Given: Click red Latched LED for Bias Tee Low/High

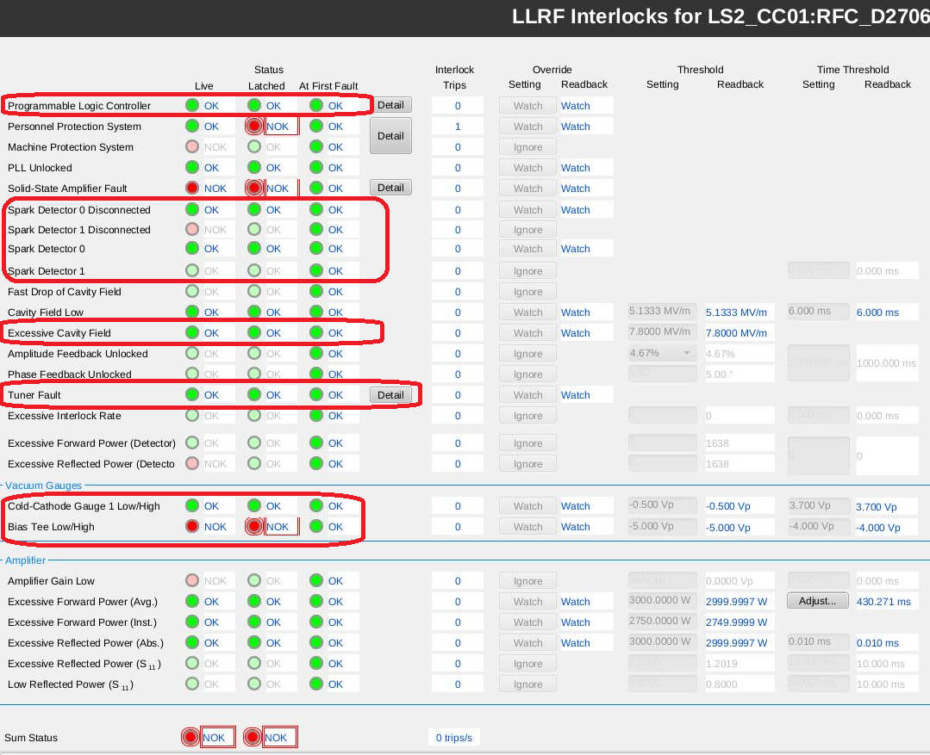Looking at the screenshot, I should 253,527.
